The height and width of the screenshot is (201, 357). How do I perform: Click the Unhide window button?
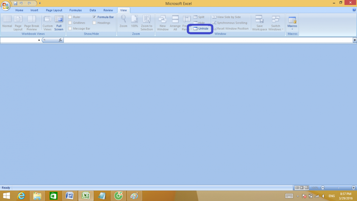[201, 29]
